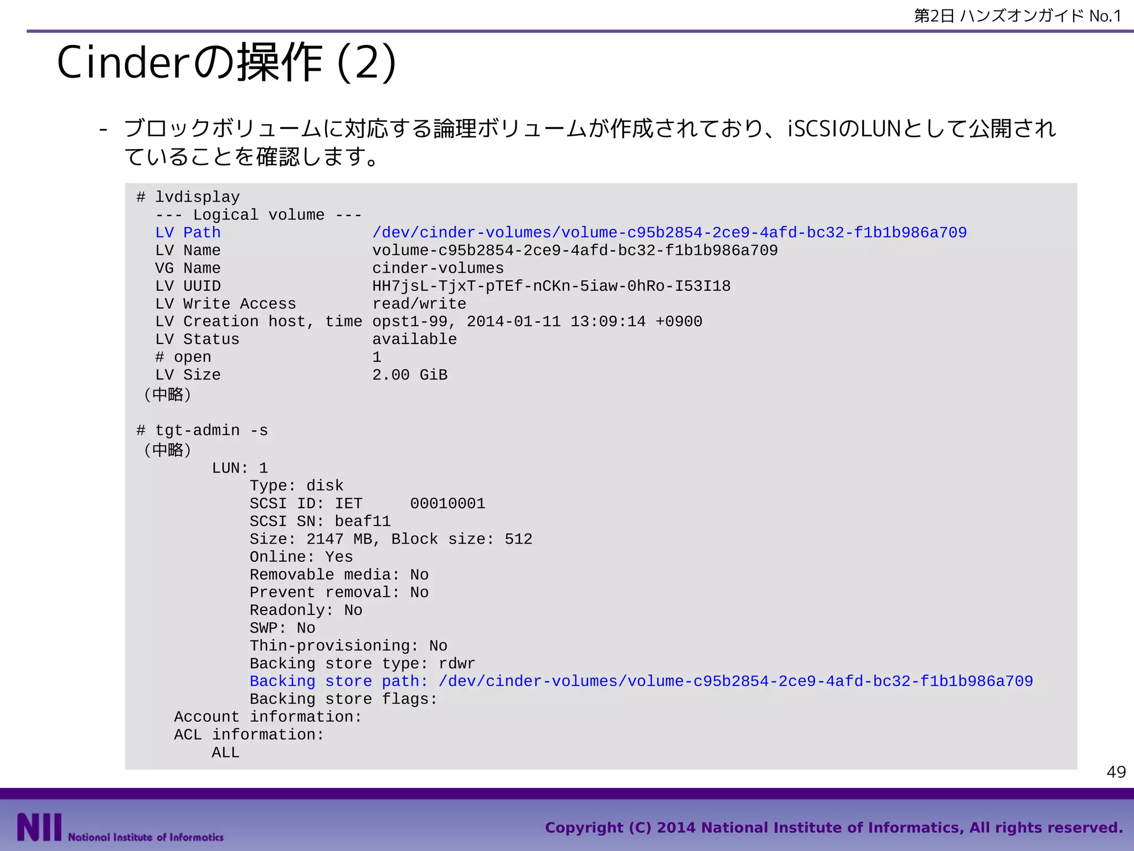The height and width of the screenshot is (851, 1134).
Task: Click the 'ALL' ACL entry
Action: click(x=225, y=752)
